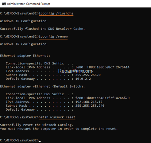Image resolution: width=151 pixels, height=143 pixels.
Task: Click the netsh winsock reset command text
Action: [x=57, y=117]
